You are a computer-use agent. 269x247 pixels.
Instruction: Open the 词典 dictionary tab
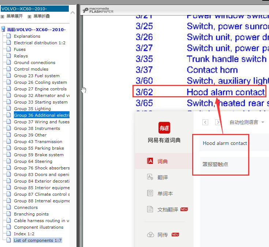point(164,161)
